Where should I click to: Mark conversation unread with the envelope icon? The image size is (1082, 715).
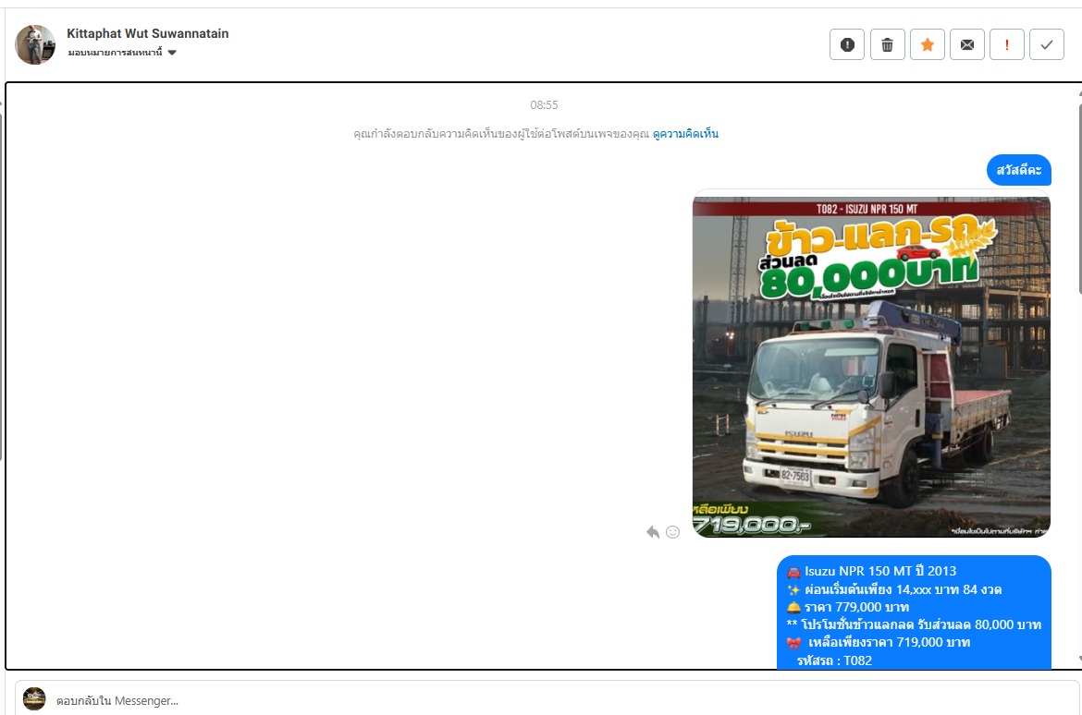coord(967,45)
